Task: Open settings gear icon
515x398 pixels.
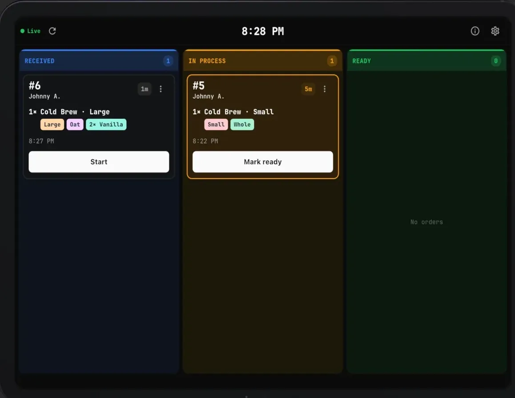Action: coord(495,31)
